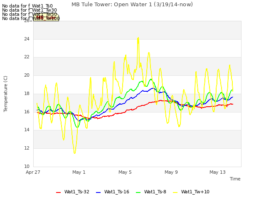
Task: Click the 24 y-axis tick label
Action: [27, 39]
